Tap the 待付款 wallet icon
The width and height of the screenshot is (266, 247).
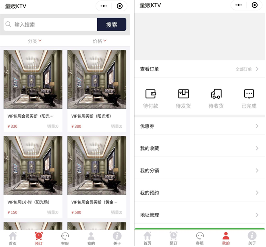click(x=150, y=94)
